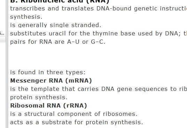Viewport: 187px width, 128px height.
Task: Click 'DNA-bound' in the first line
Action: tap(114, 8)
